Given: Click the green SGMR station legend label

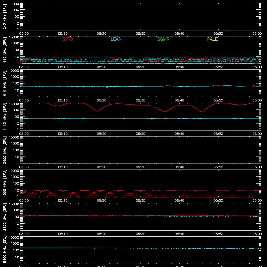Looking at the screenshot, I should 163,39.
